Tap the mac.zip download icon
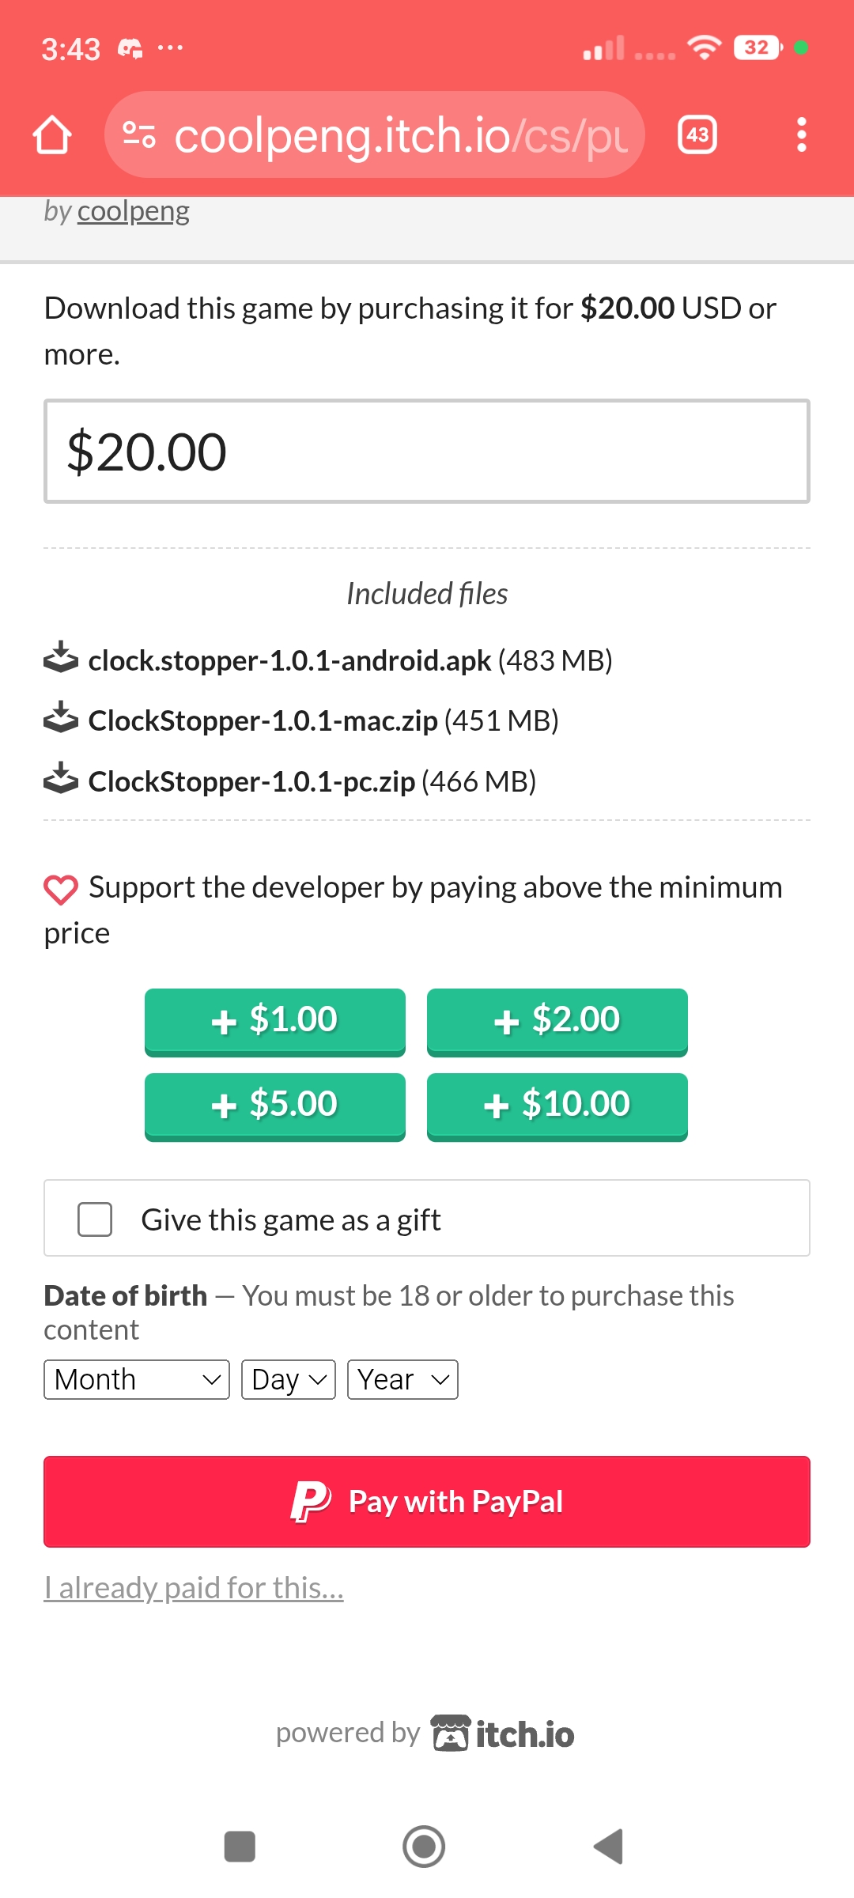 (x=61, y=719)
